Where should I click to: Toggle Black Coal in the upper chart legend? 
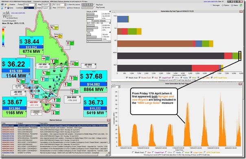click(127, 77)
